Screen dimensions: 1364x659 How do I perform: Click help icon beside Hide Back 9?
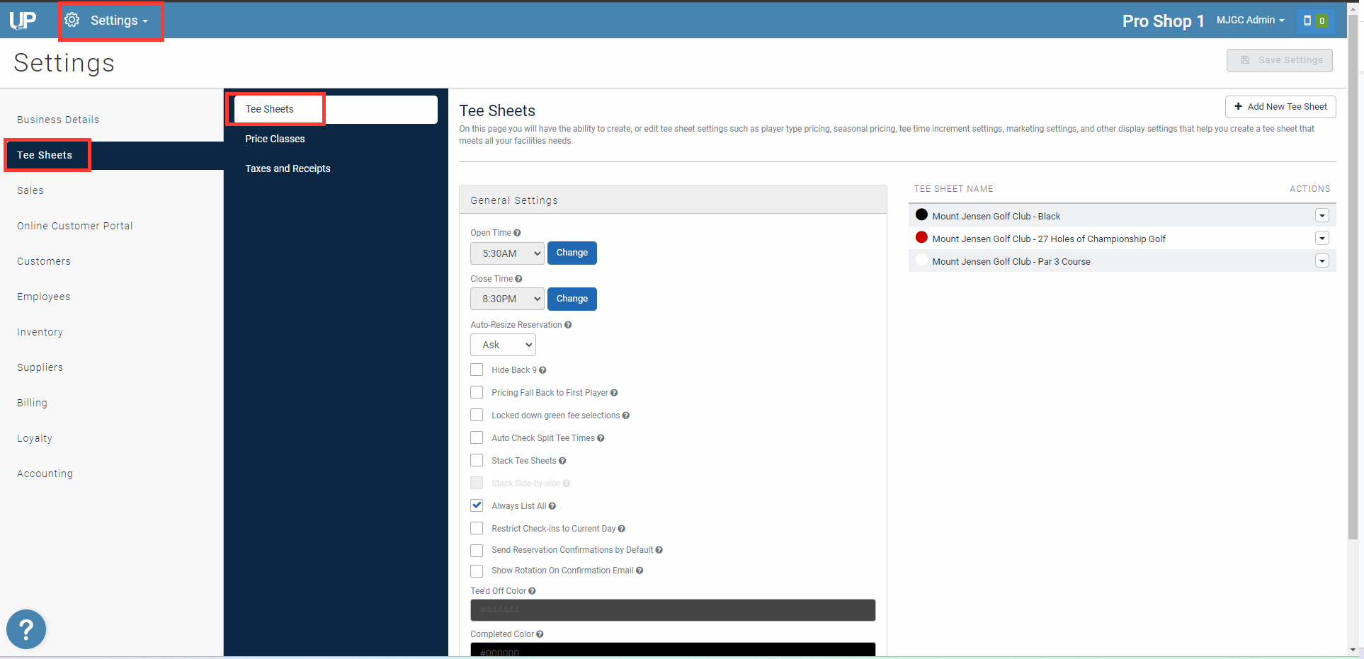[x=542, y=370]
